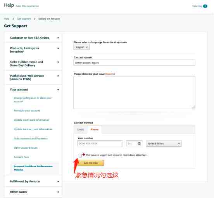Open the language drop-down set to English

[81, 47]
